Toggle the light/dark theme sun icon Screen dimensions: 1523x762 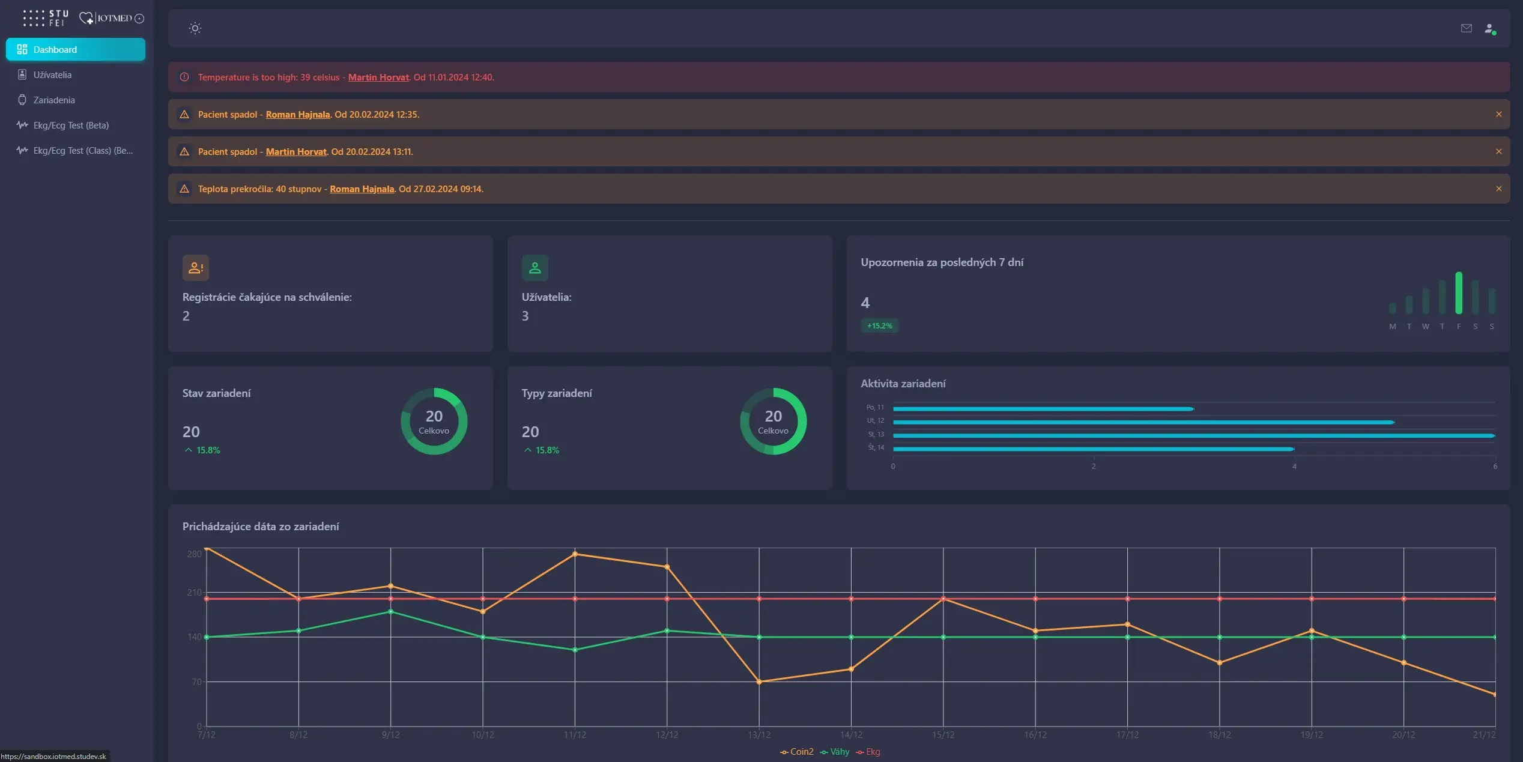(x=195, y=28)
